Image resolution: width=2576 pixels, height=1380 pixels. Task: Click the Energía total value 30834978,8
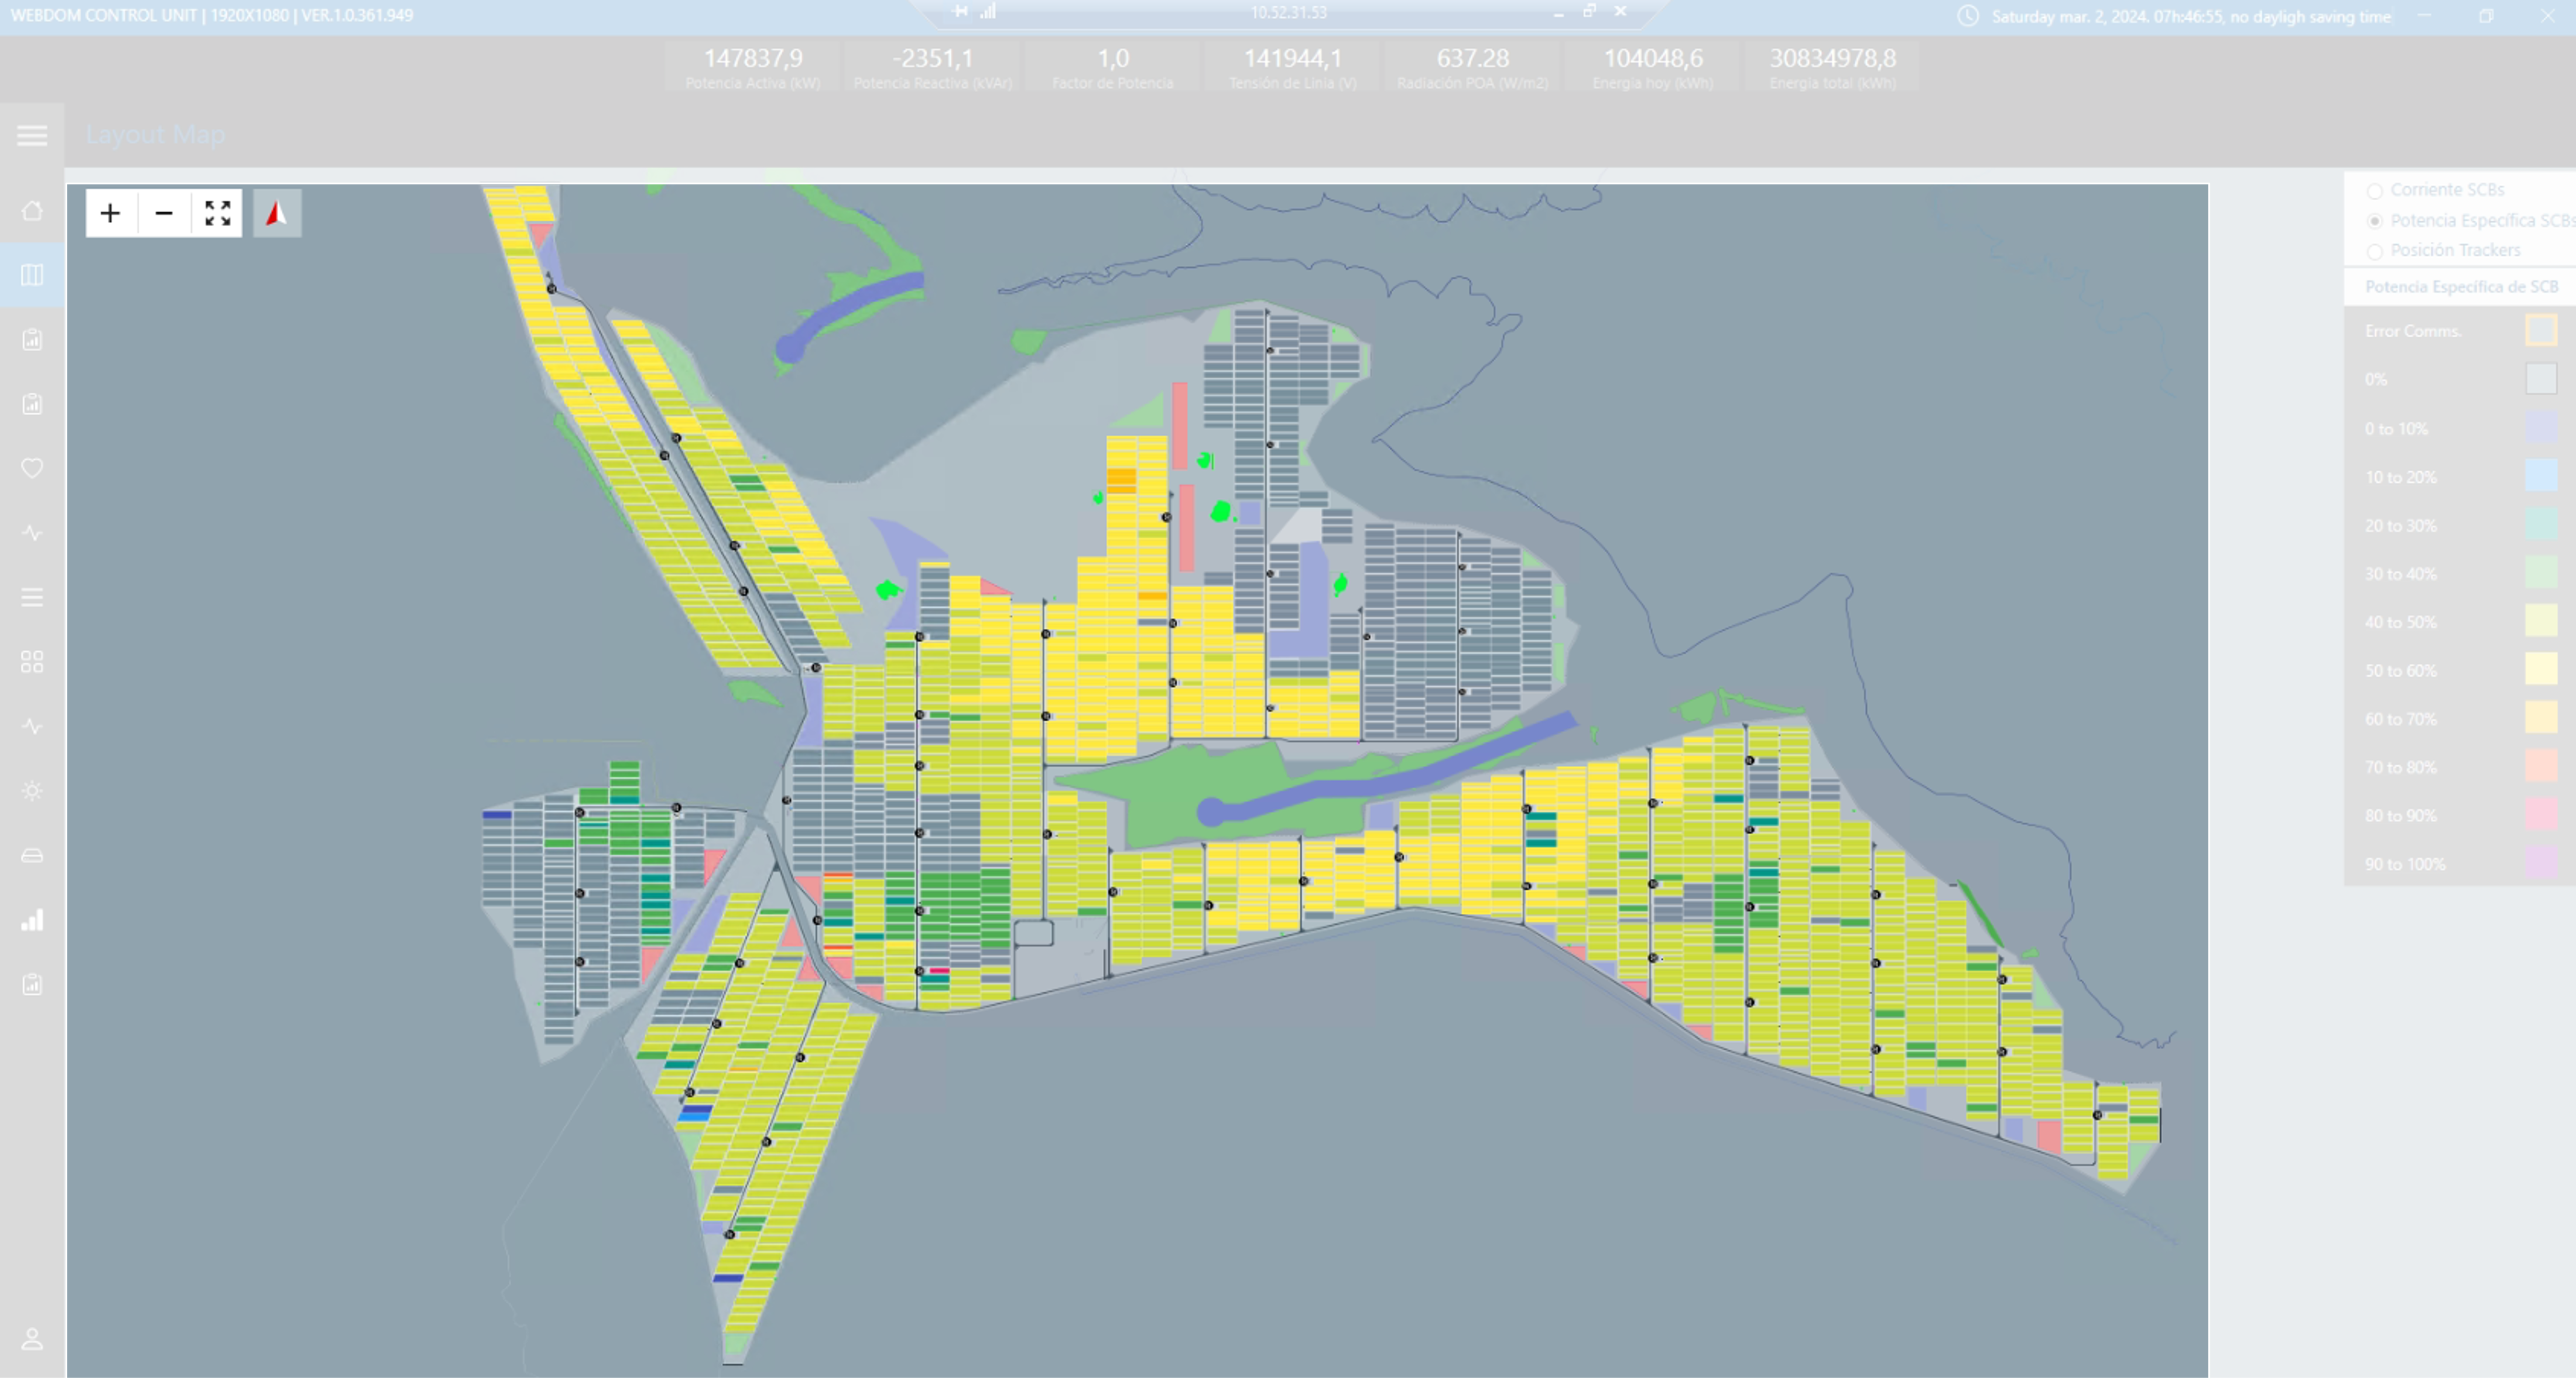[1832, 59]
